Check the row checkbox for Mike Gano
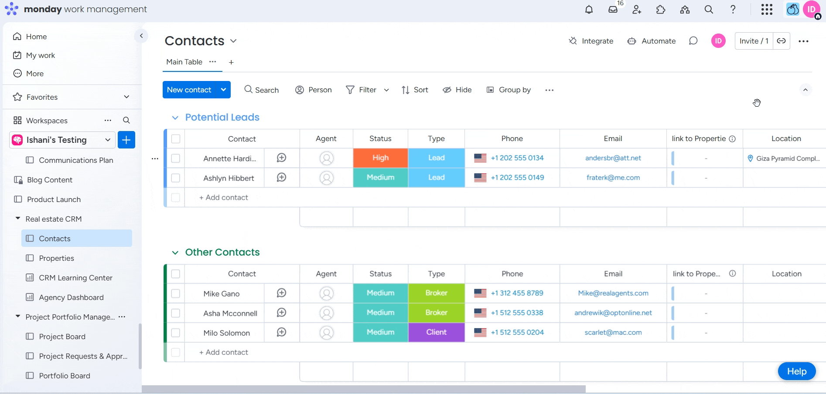Screen dimensions: 826x394 pyautogui.click(x=176, y=293)
